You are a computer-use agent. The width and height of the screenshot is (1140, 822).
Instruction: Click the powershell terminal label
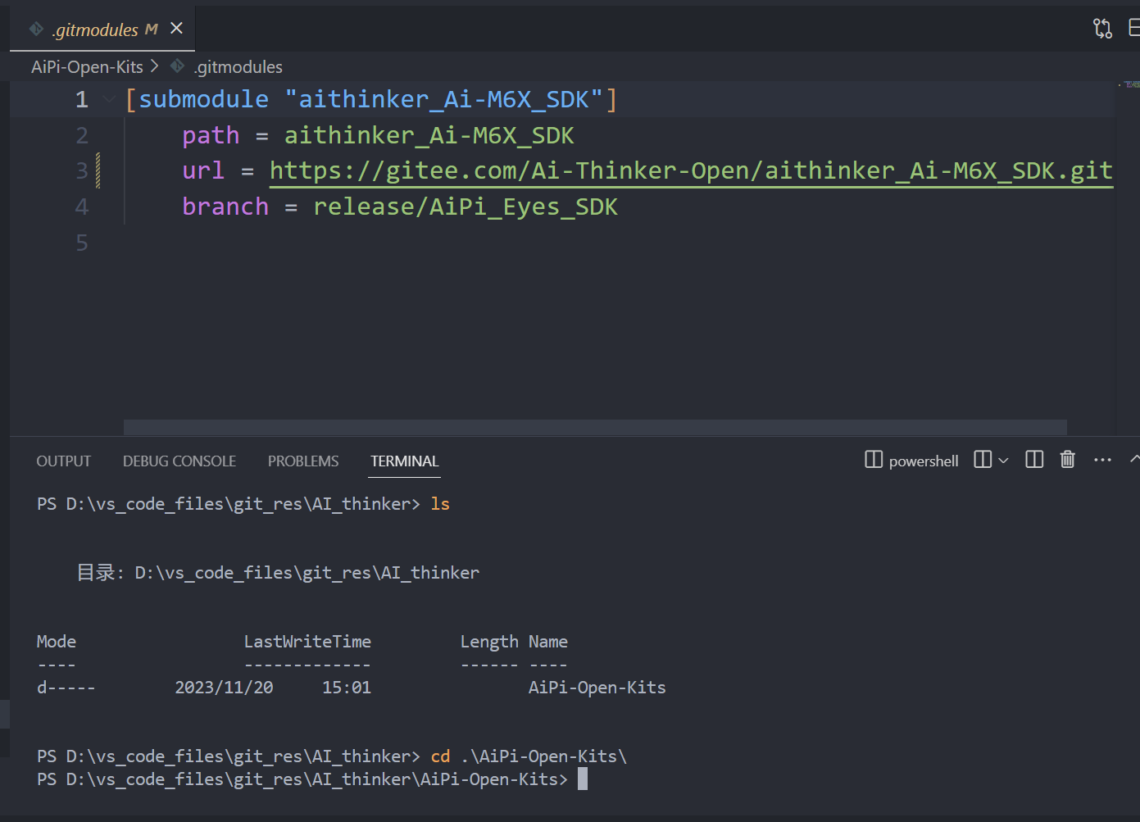click(x=924, y=461)
